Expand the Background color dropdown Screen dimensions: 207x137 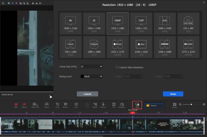click(91, 76)
